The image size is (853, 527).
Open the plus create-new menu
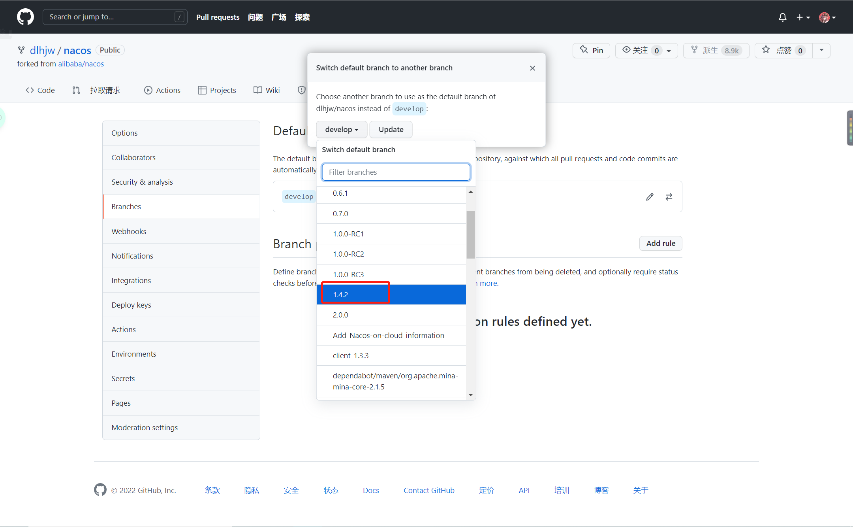[803, 17]
